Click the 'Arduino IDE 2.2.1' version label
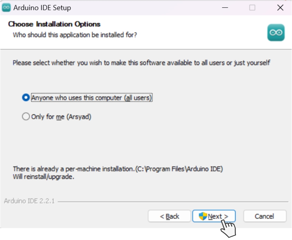Image resolution: width=292 pixels, height=240 pixels. pyautogui.click(x=29, y=201)
